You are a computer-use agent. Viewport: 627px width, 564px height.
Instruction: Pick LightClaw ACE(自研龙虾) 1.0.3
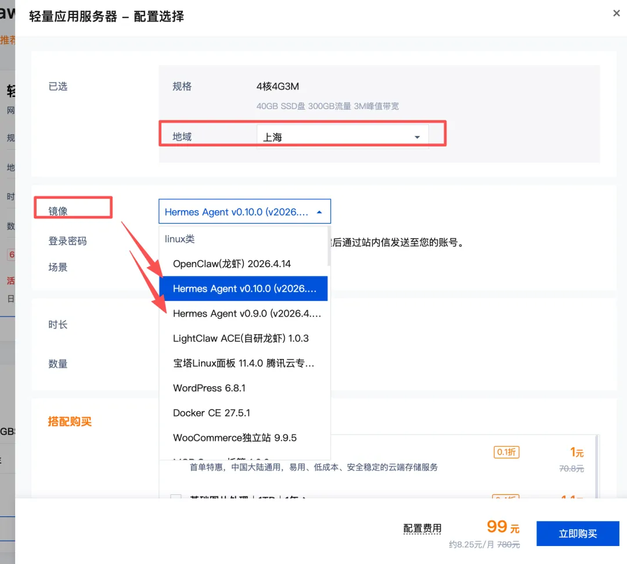[243, 339]
